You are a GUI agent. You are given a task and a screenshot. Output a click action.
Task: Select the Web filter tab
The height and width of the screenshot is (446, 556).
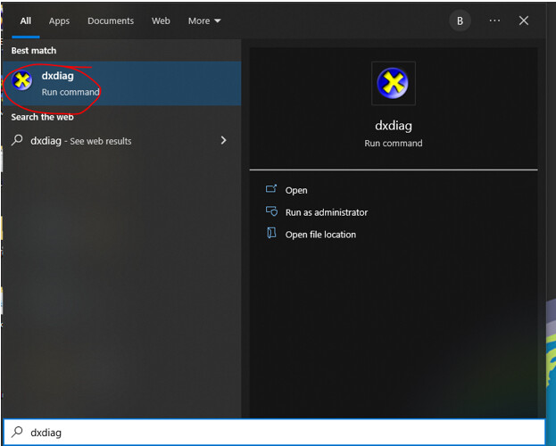[161, 21]
